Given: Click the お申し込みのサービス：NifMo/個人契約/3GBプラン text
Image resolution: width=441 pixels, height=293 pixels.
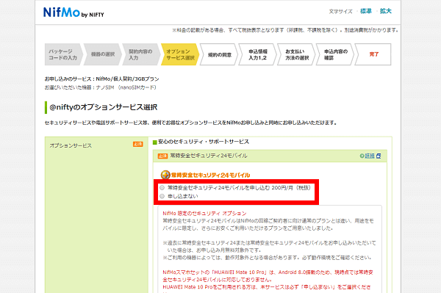Looking at the screenshot, I should tap(102, 79).
